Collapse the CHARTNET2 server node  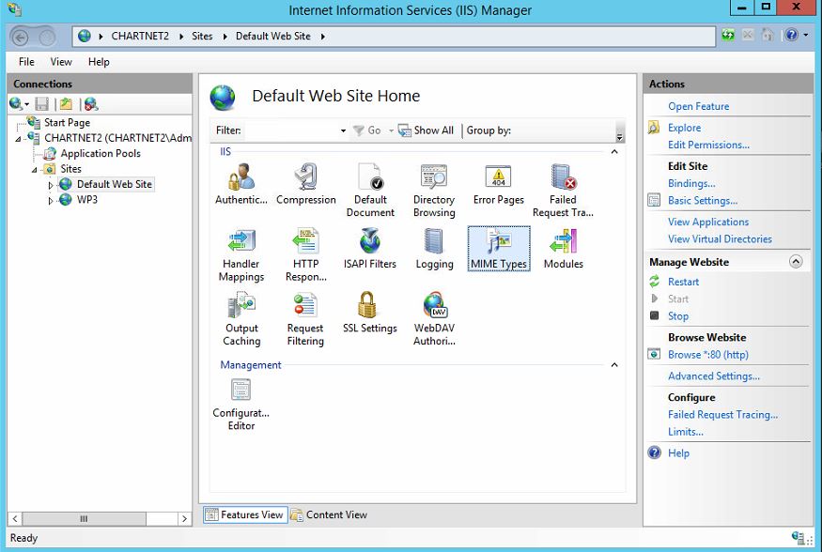(x=19, y=139)
